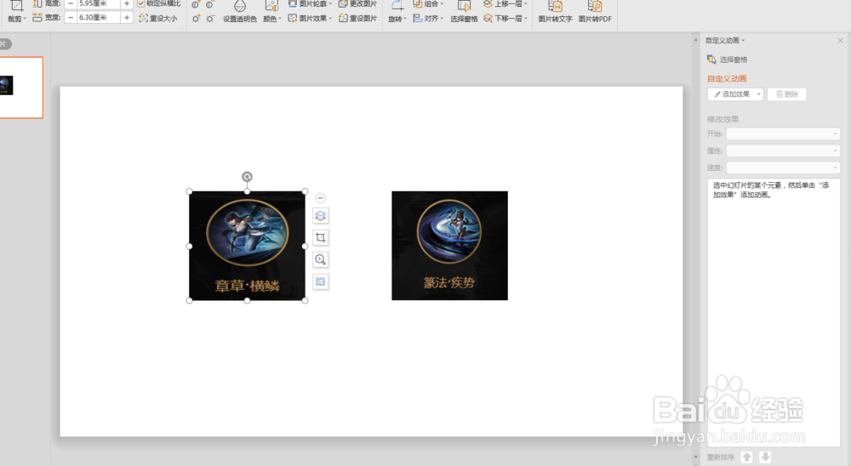Click the move down reorder arrow

click(x=765, y=457)
